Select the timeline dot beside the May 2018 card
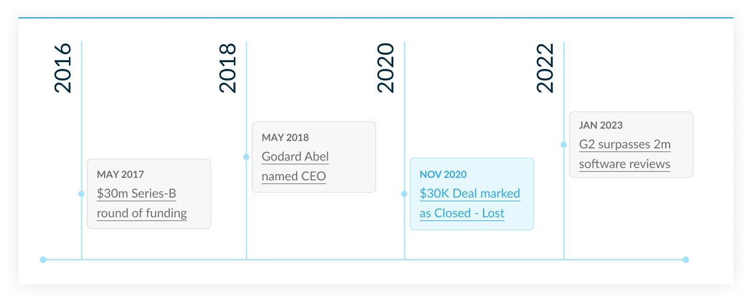Image resolution: width=752 pixels, height=304 pixels. [x=246, y=157]
